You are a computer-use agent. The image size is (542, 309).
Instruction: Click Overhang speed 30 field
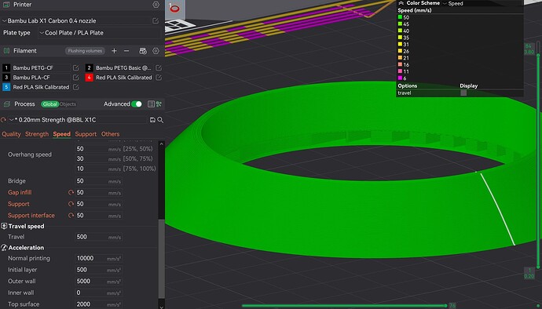pos(98,159)
